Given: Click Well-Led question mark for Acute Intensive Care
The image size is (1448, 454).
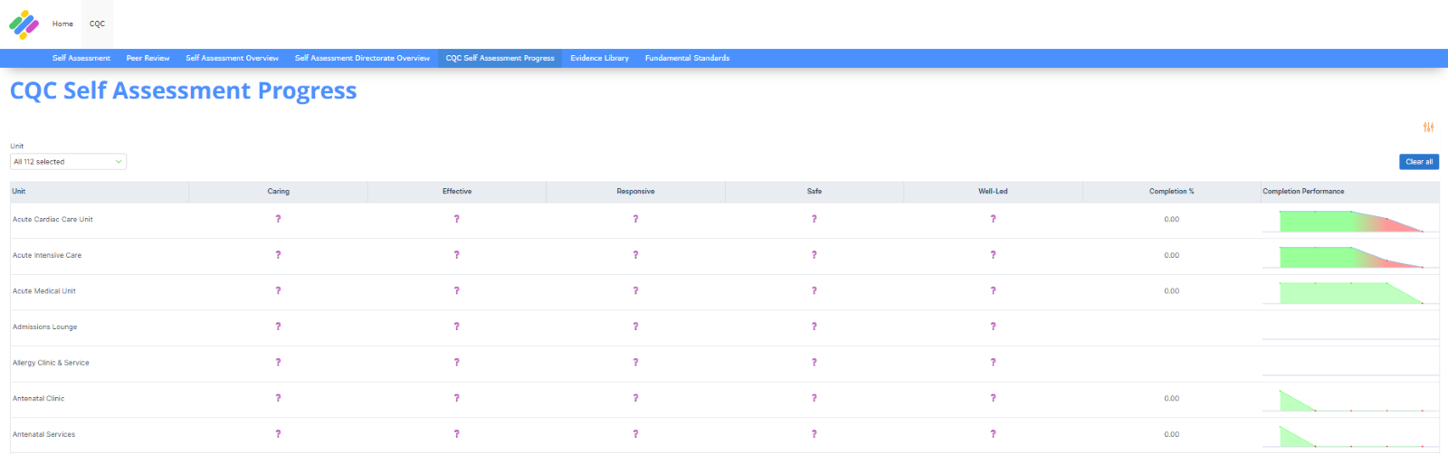Looking at the screenshot, I should (x=993, y=255).
